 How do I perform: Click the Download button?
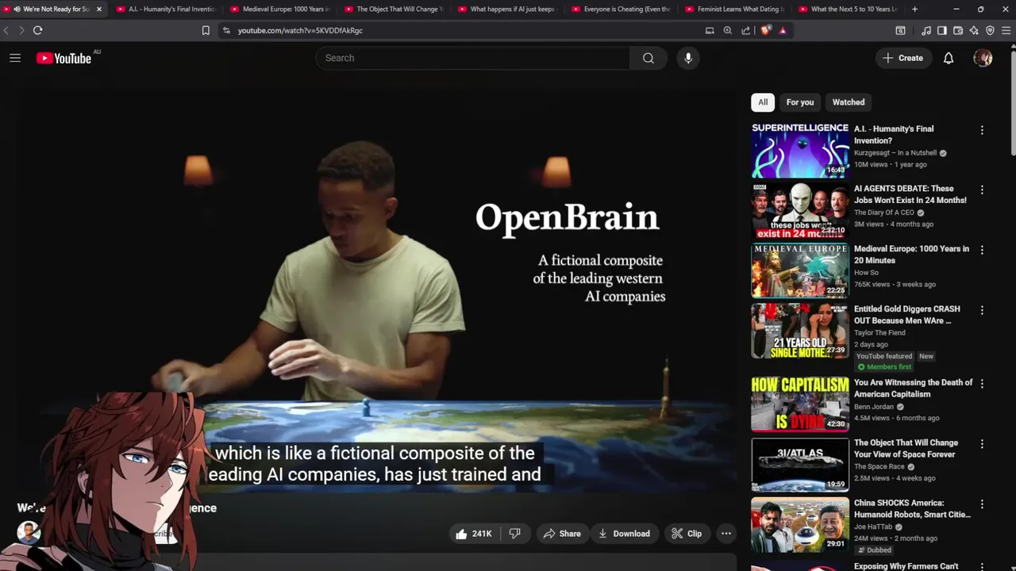pyautogui.click(x=624, y=534)
